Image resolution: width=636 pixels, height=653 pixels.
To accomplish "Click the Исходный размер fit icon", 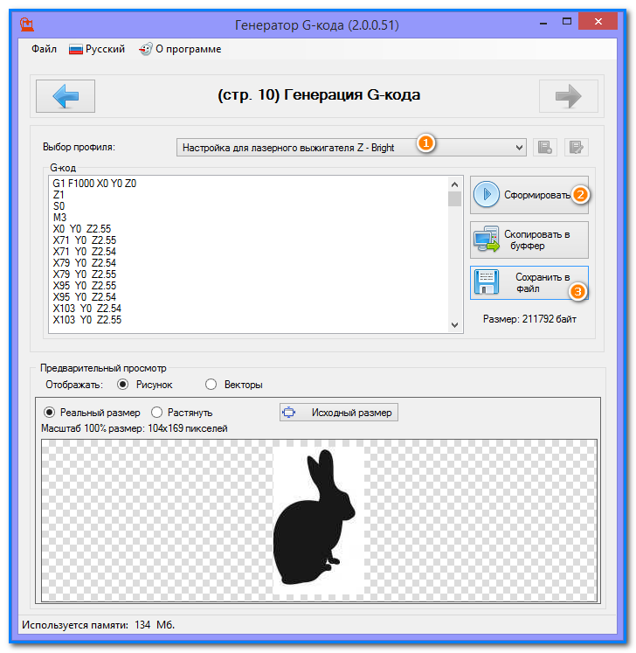I will click(289, 413).
